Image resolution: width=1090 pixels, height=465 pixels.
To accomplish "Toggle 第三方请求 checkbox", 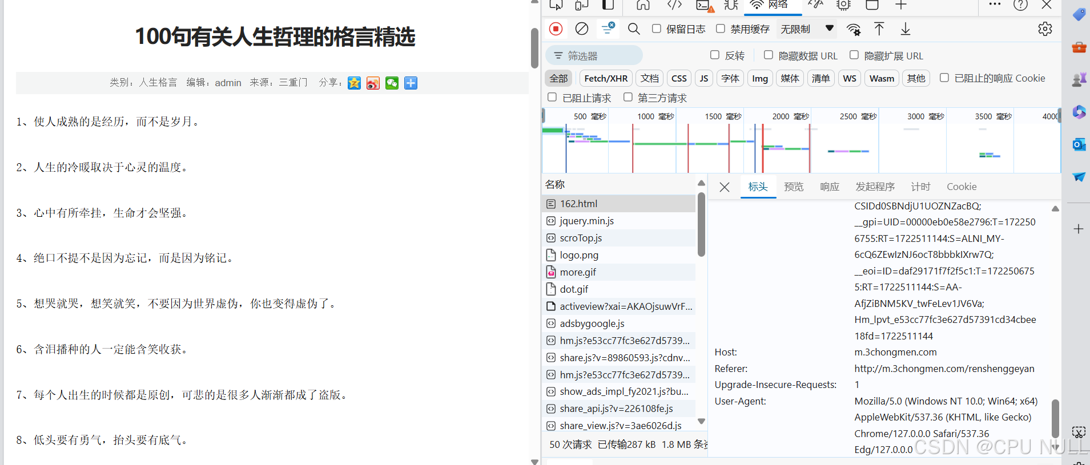I will 628,97.
